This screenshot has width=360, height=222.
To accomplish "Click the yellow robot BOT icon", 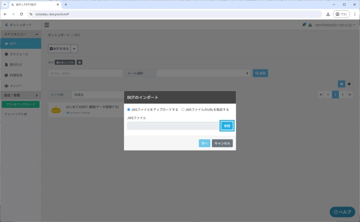I will click(x=55, y=109).
